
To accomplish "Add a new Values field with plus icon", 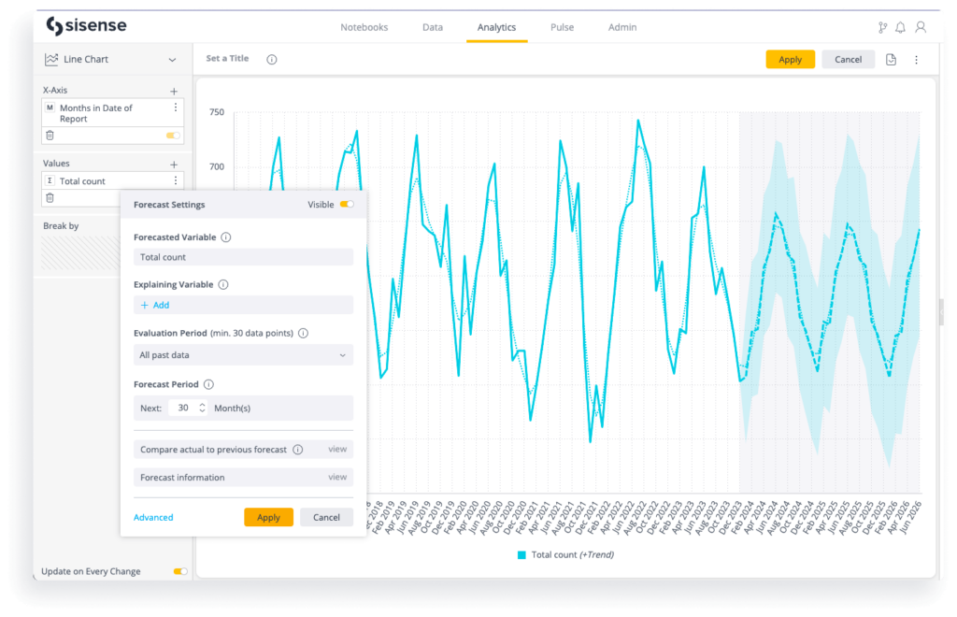I will point(174,165).
